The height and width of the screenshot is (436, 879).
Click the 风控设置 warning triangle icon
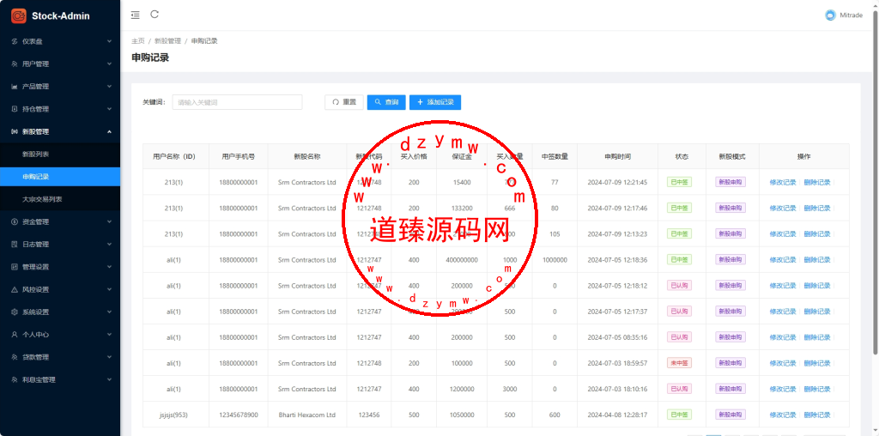[x=15, y=290]
